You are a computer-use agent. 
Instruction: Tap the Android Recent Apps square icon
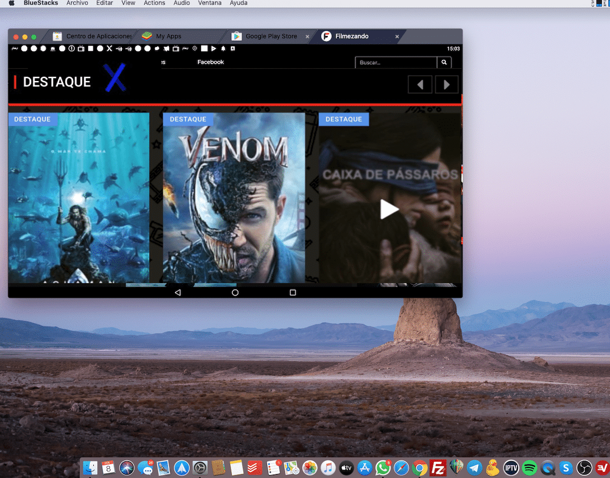[x=292, y=292]
